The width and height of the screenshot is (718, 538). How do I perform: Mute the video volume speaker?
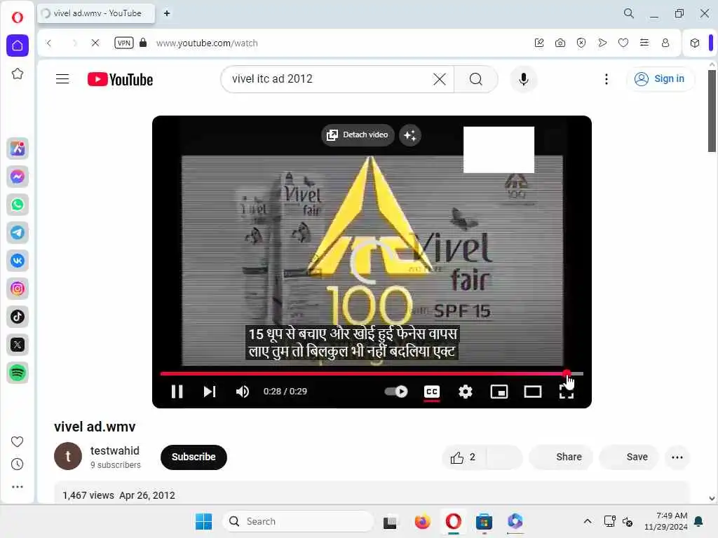(242, 392)
